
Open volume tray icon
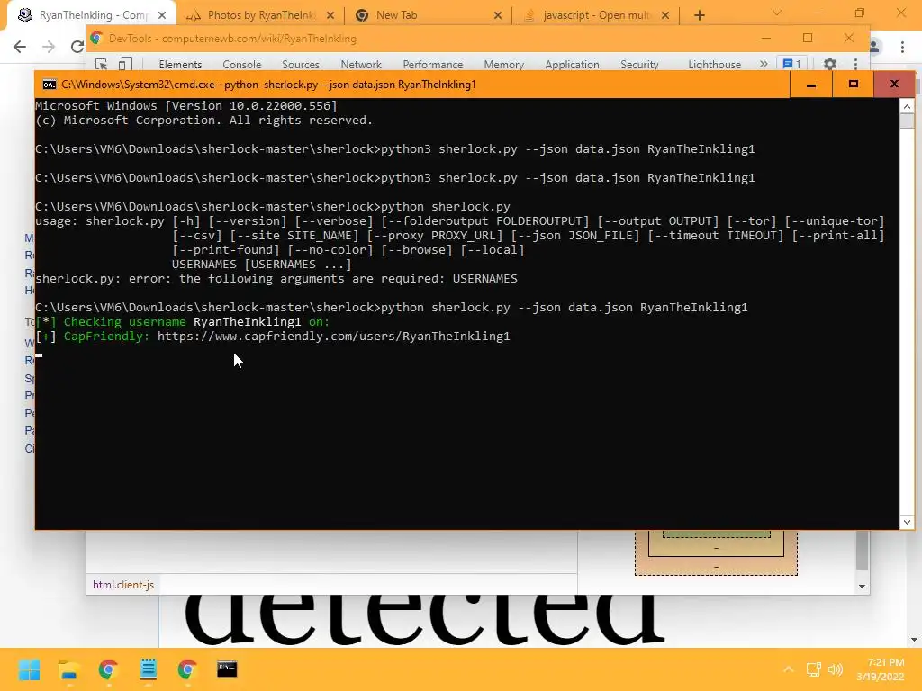(835, 669)
